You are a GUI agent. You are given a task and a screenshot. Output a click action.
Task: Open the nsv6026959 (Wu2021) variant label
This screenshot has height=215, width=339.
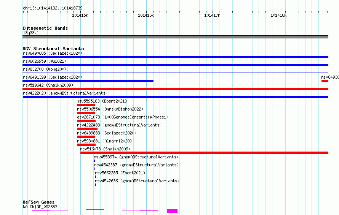(x=45, y=61)
